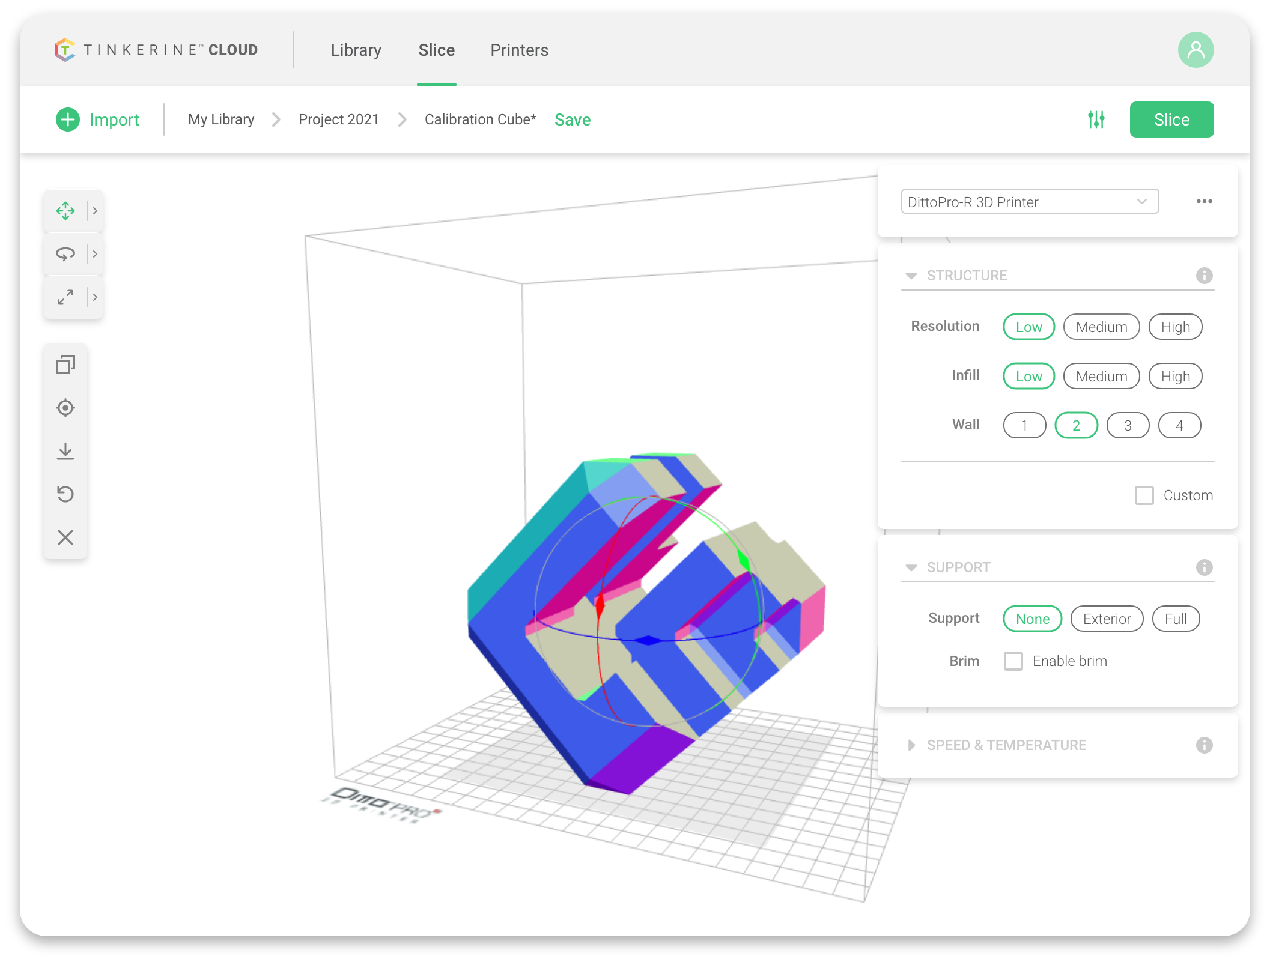Select the Move tool icon

coord(65,211)
